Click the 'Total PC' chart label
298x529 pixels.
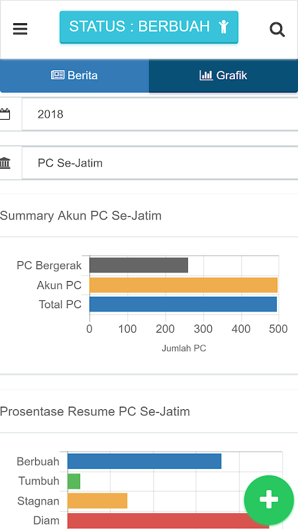60,304
